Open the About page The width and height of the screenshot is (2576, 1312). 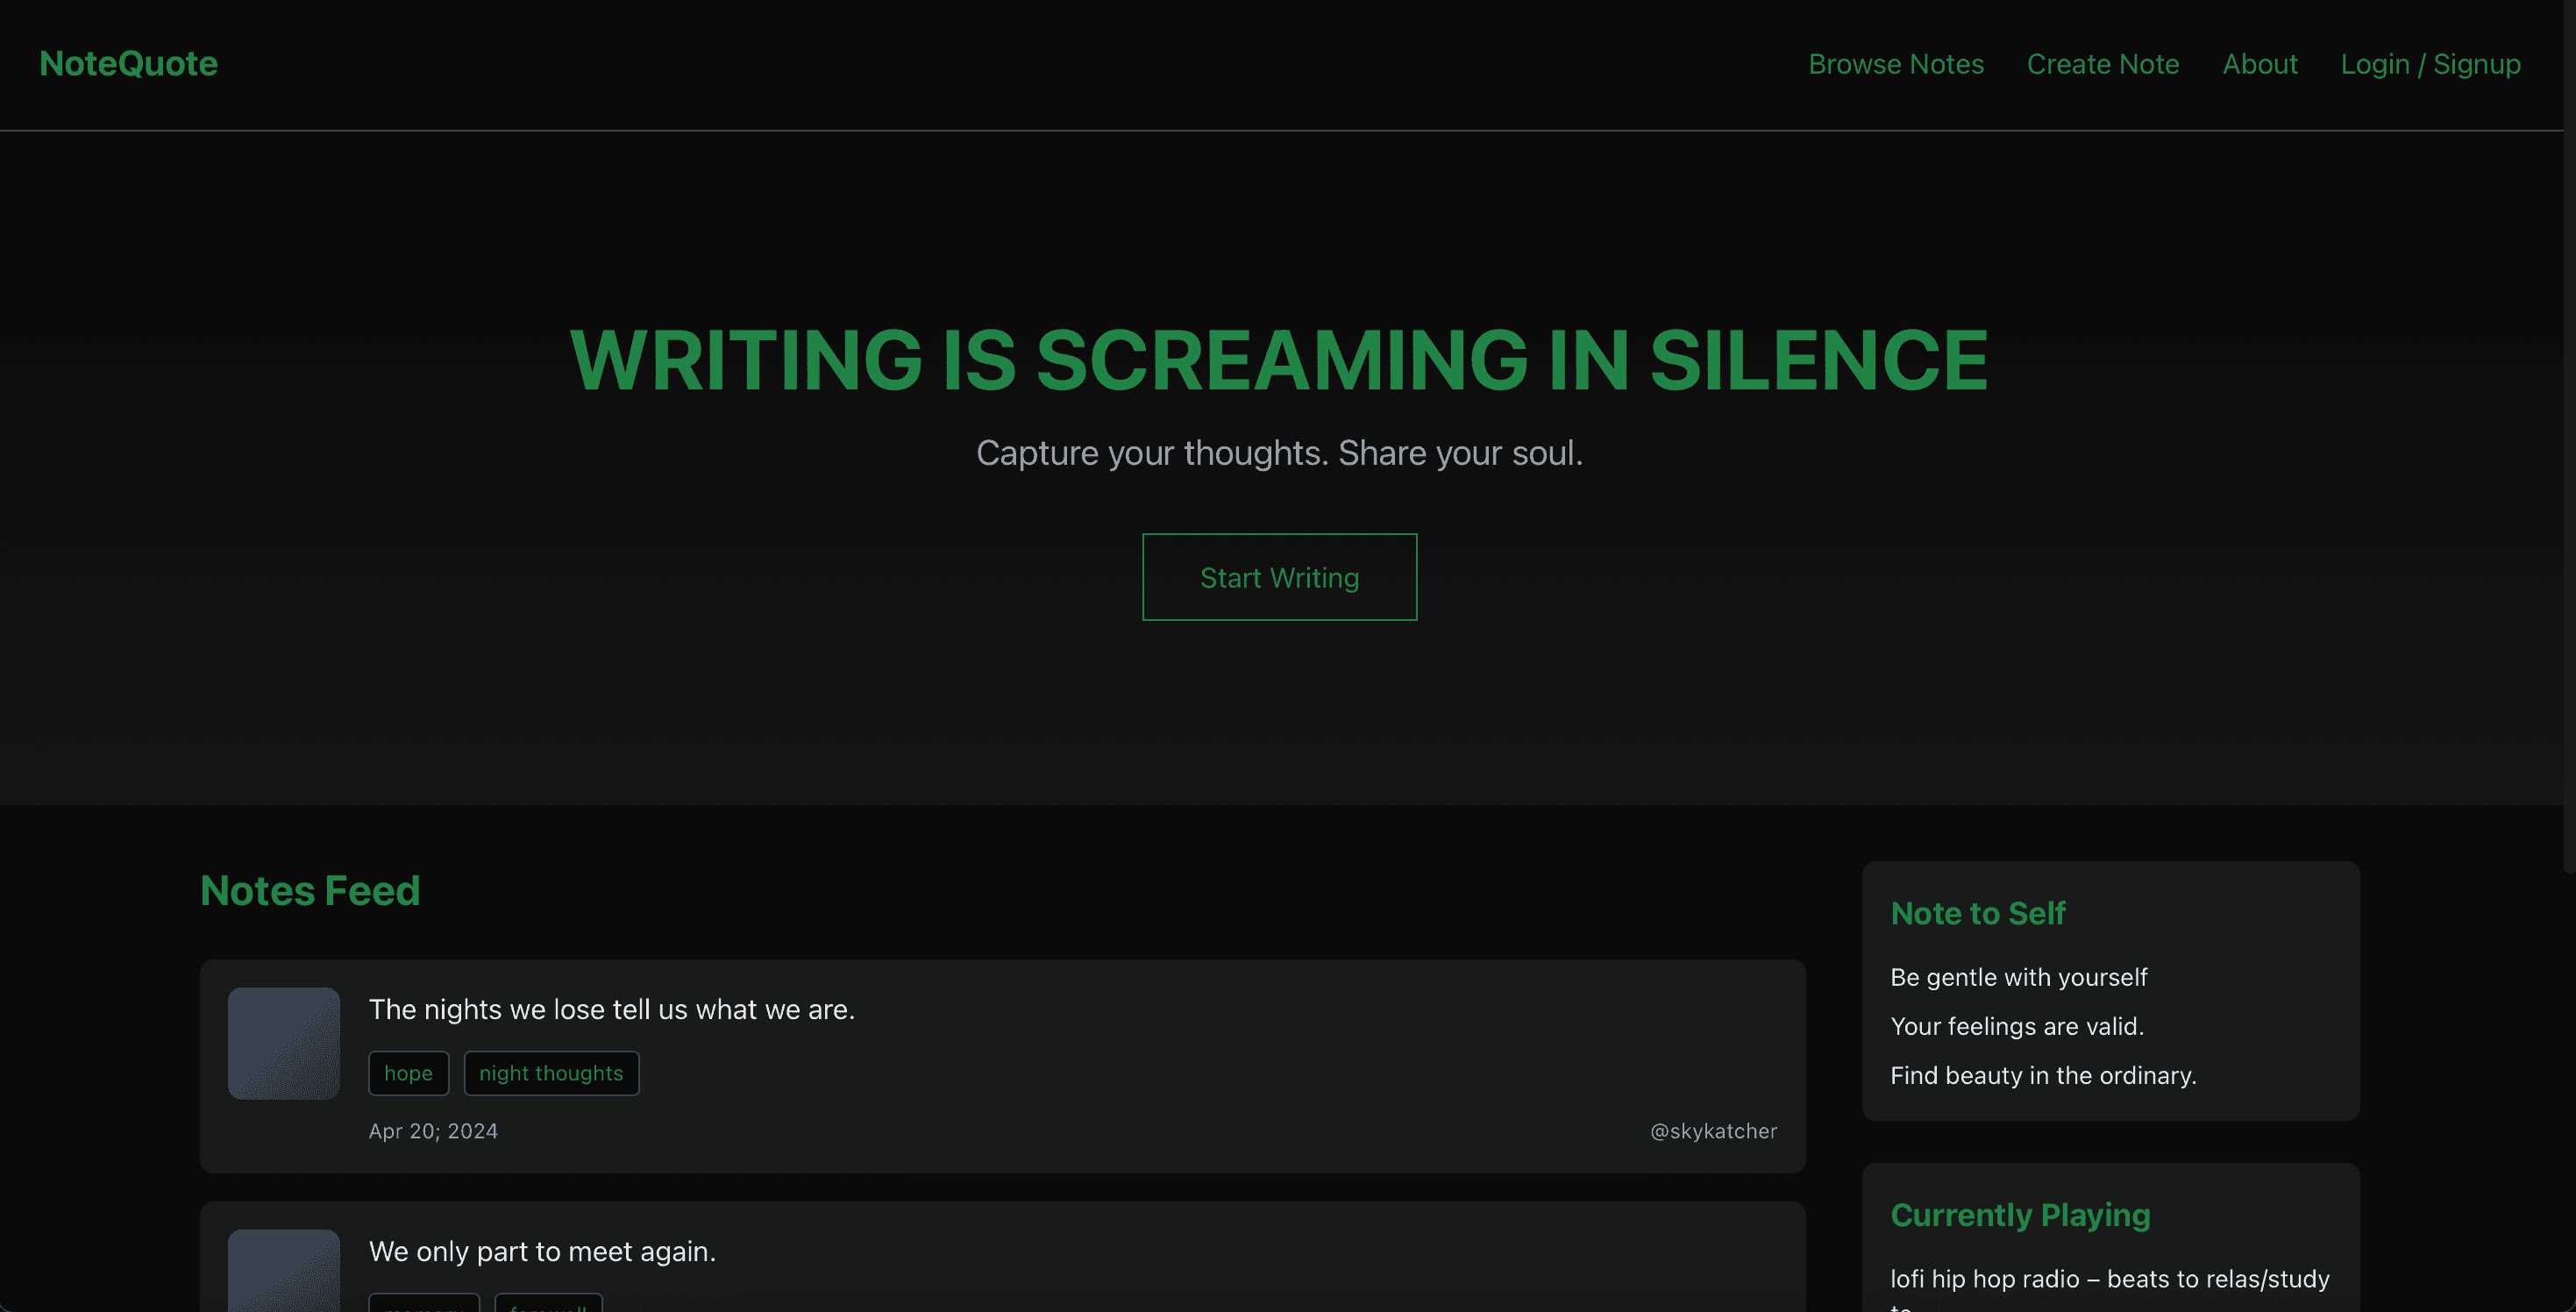coord(2259,64)
